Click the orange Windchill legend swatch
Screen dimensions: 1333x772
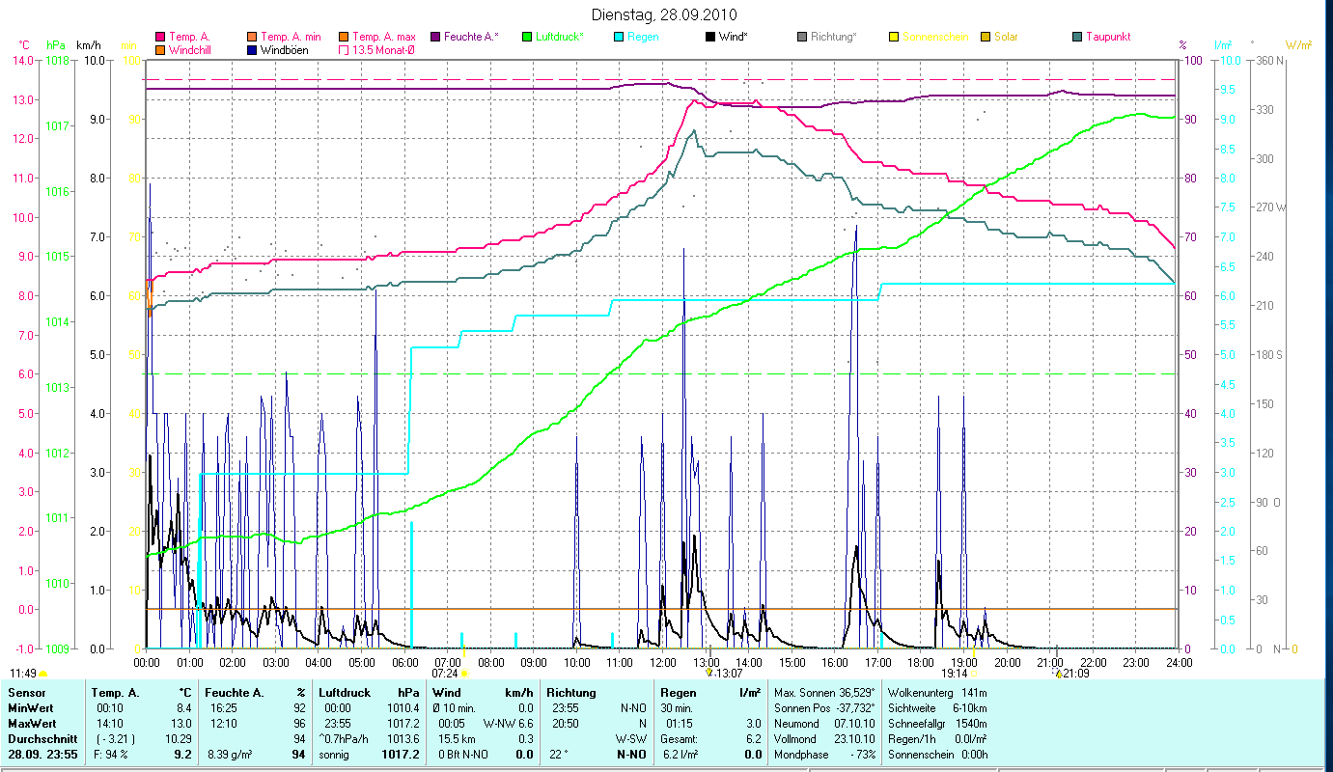click(x=160, y=50)
